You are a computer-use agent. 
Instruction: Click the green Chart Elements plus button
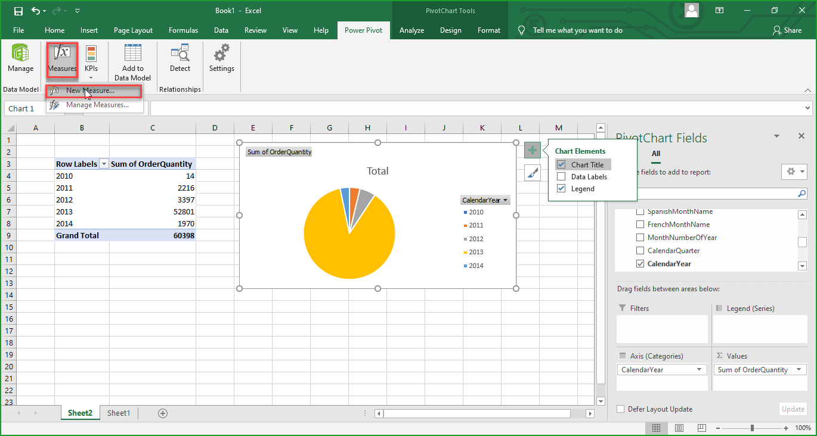(532, 150)
